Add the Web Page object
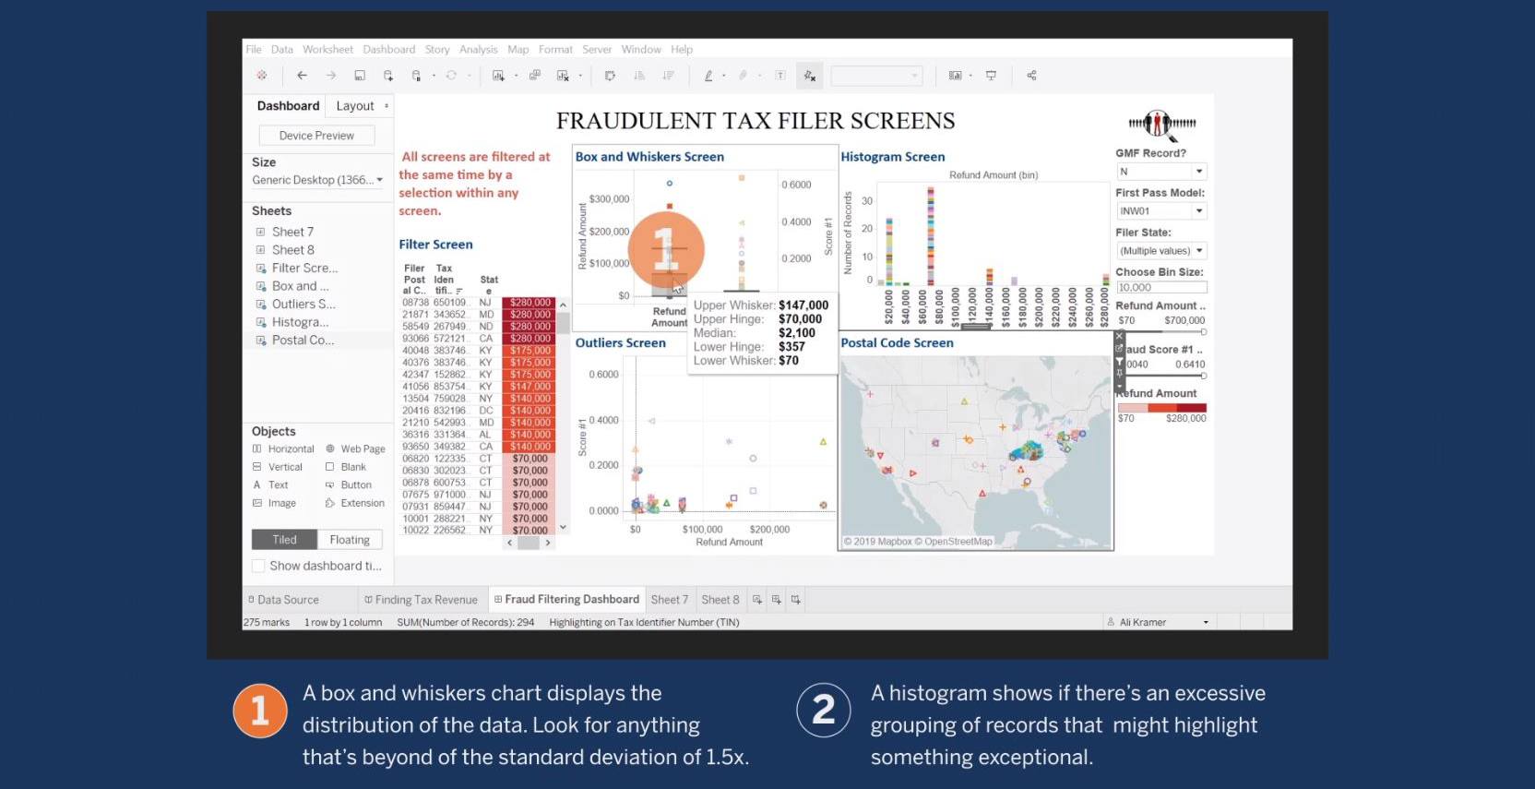The width and height of the screenshot is (1535, 789). [355, 449]
